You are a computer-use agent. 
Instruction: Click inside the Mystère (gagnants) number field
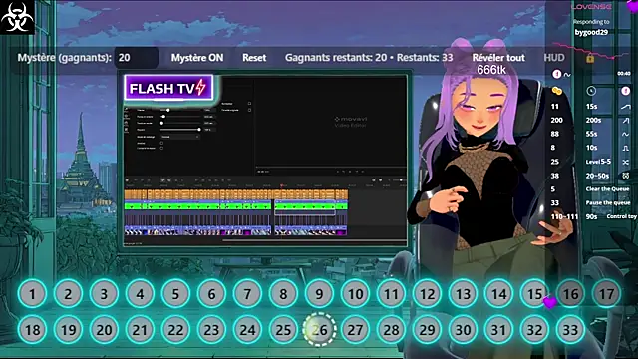click(136, 58)
